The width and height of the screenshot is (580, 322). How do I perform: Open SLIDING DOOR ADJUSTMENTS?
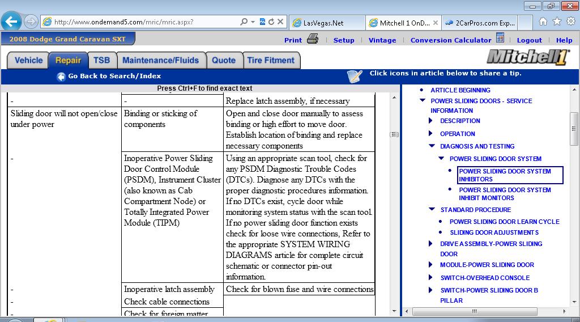[494, 232]
